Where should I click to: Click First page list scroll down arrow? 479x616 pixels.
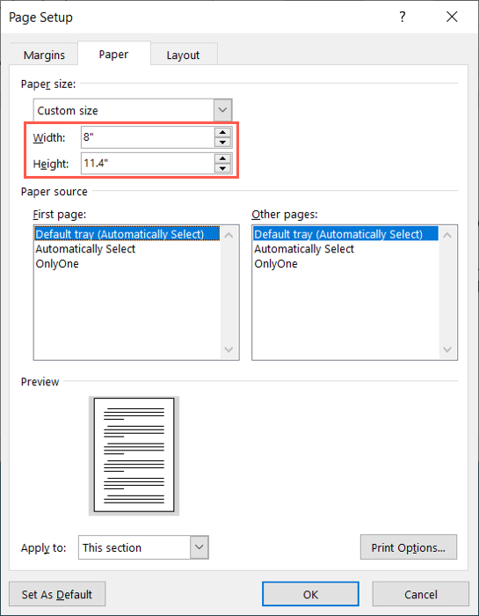click(229, 349)
